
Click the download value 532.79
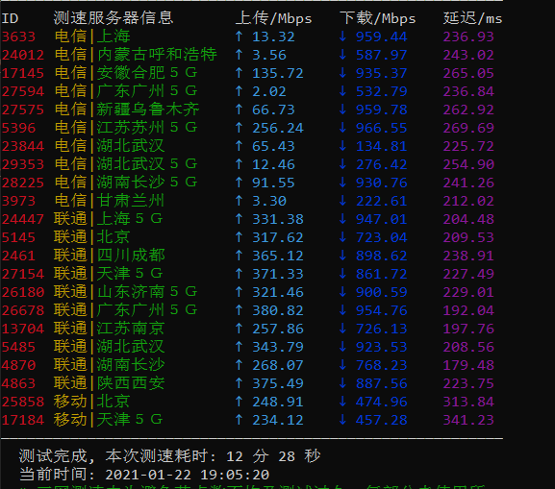pos(382,91)
